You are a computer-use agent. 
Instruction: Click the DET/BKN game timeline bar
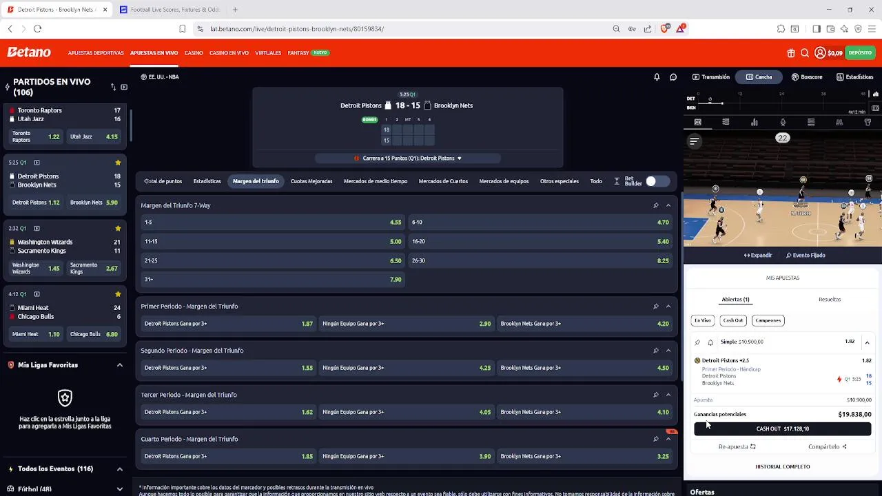click(x=781, y=103)
